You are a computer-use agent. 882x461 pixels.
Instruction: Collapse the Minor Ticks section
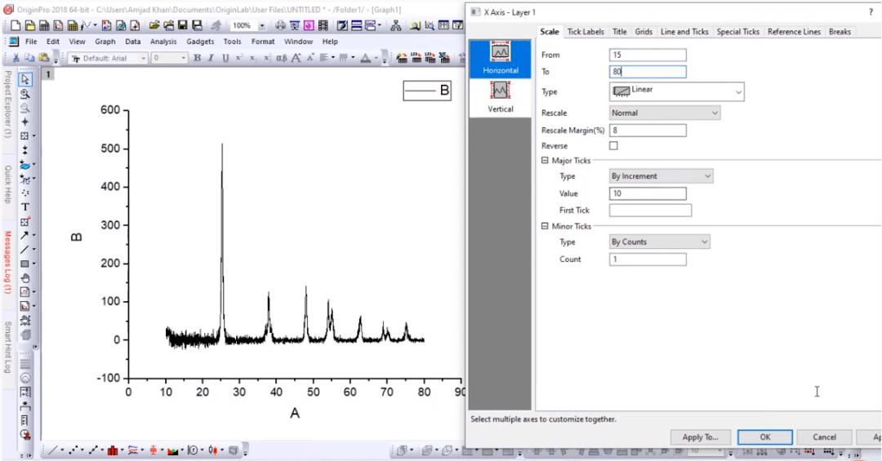545,226
